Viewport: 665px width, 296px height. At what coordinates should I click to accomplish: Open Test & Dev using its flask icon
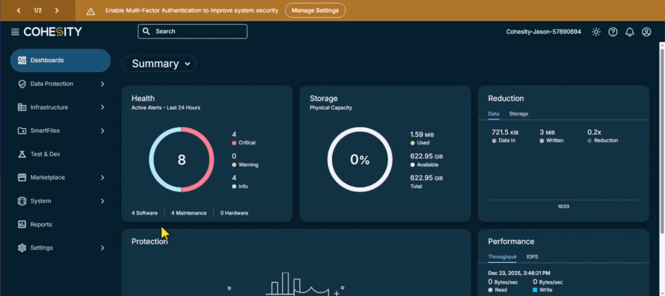pos(21,154)
